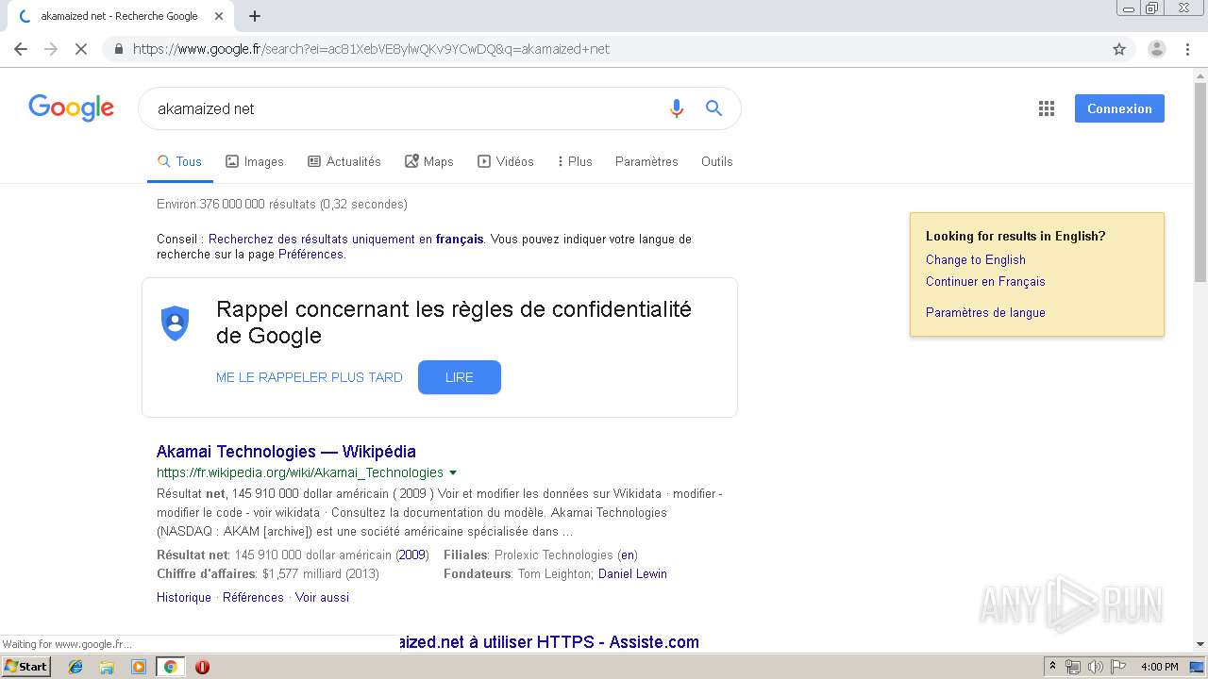Open the Windows Start button
Viewport: 1208px width, 679px height.
25,667
